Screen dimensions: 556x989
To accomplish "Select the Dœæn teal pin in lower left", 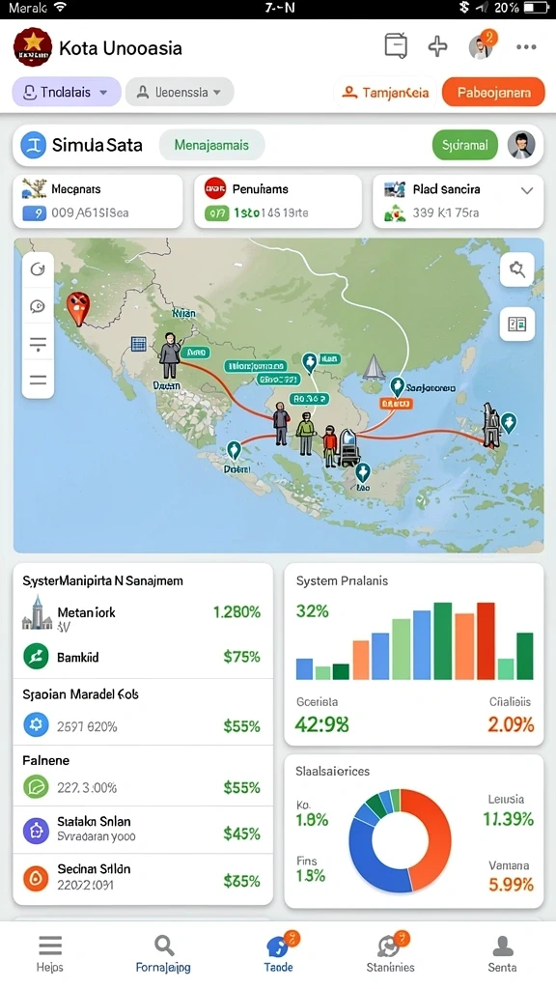I will (234, 450).
